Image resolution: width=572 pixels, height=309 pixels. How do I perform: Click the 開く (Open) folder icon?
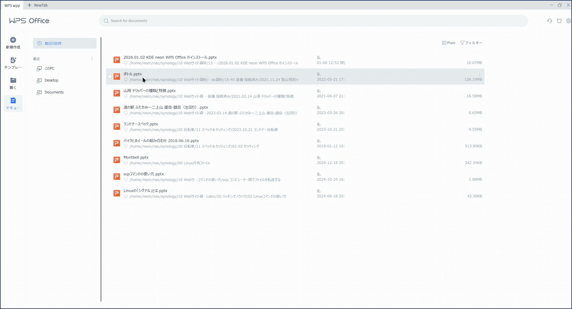(13, 80)
